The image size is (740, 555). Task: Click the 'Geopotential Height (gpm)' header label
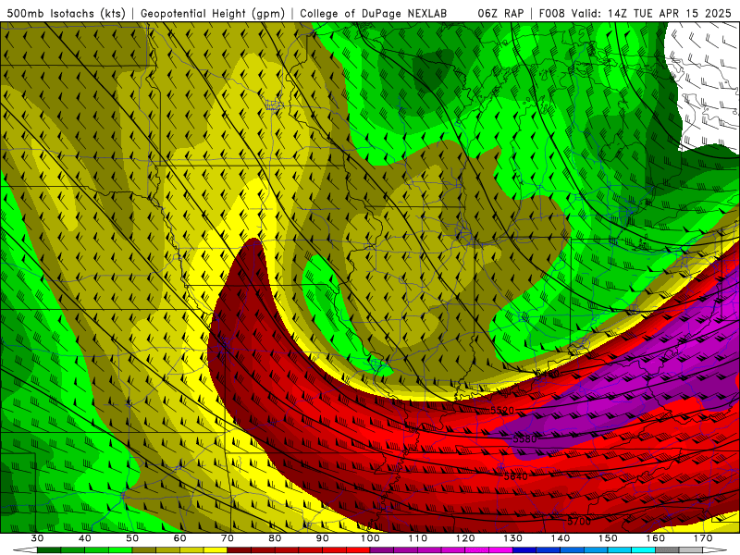[x=213, y=13]
